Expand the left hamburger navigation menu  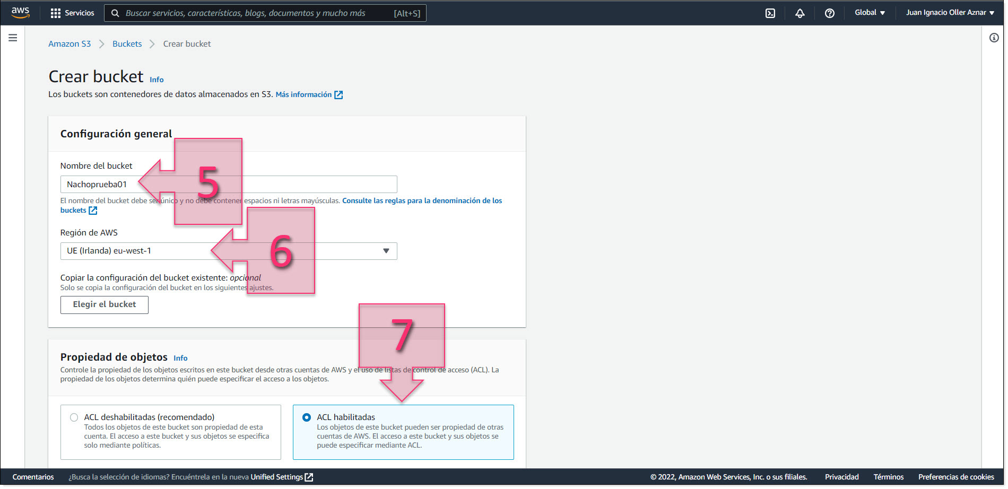[13, 38]
